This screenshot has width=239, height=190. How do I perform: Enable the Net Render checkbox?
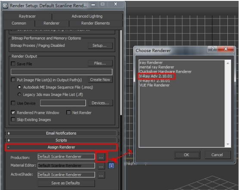[68, 113]
